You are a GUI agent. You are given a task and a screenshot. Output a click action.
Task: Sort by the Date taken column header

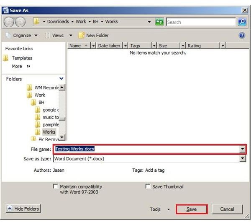109,46
